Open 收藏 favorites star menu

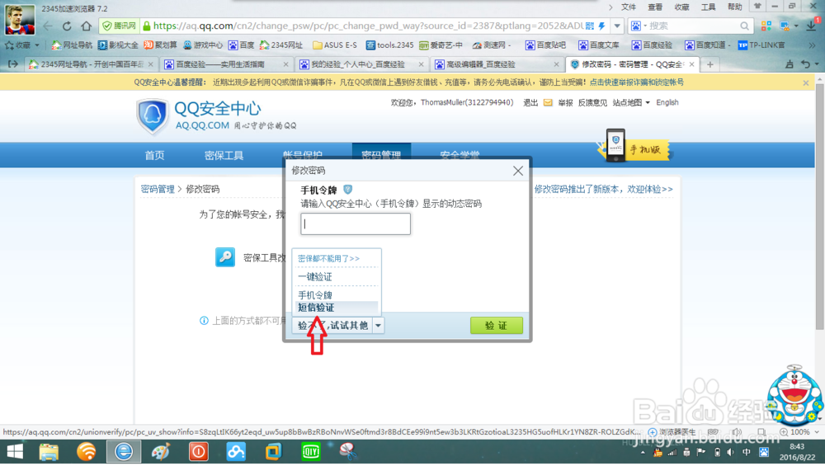[22, 45]
